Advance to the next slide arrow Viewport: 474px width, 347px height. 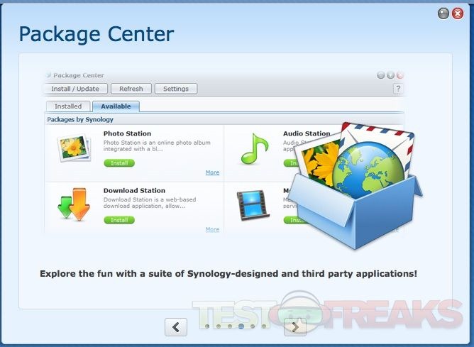(x=295, y=326)
